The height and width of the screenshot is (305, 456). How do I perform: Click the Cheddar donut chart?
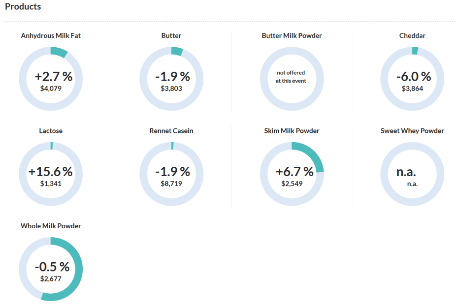point(413,79)
